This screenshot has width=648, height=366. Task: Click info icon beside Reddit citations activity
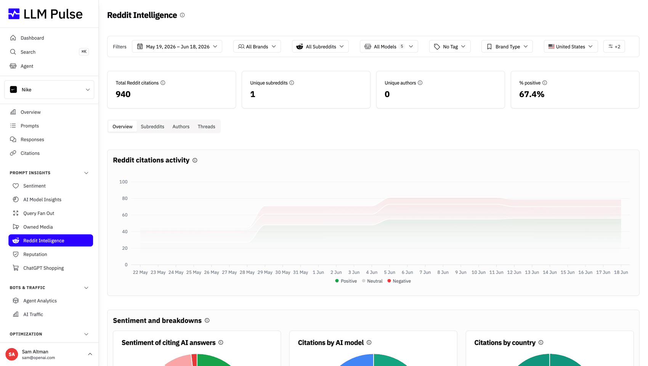coord(195,160)
